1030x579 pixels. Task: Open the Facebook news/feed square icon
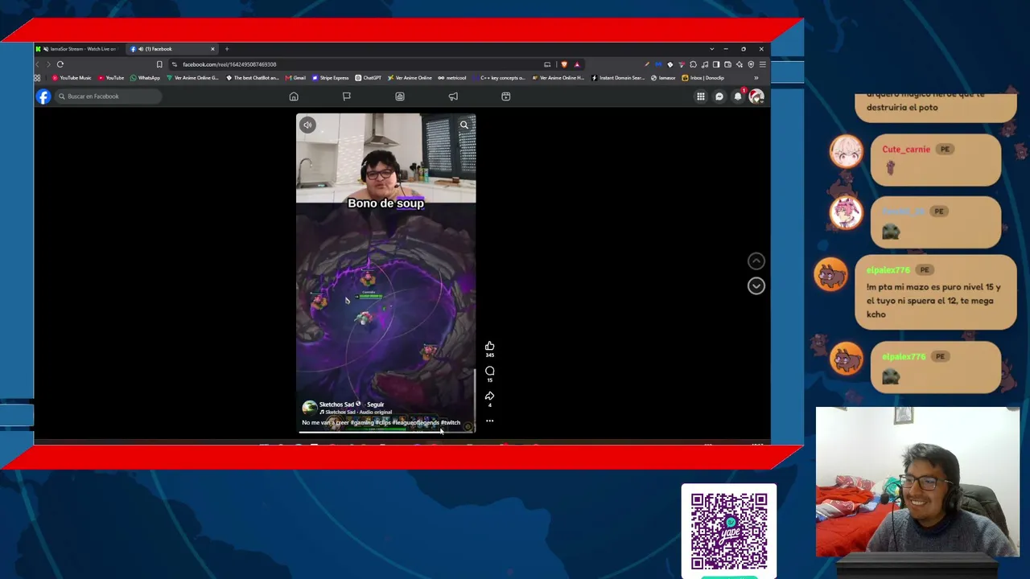(400, 96)
